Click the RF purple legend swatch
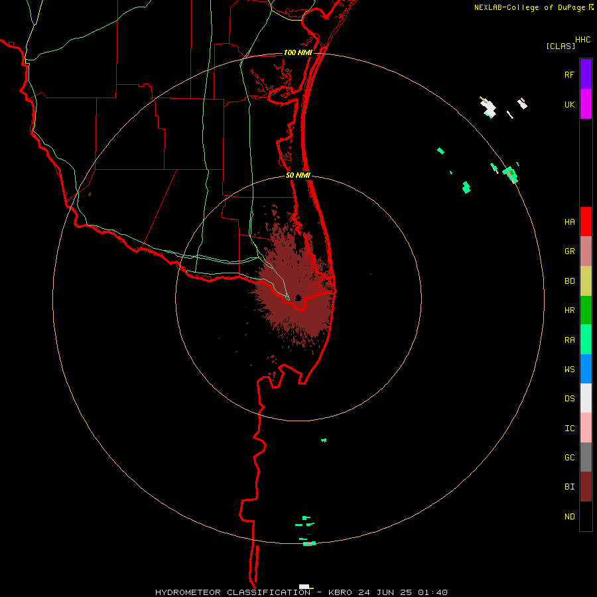 [586, 74]
